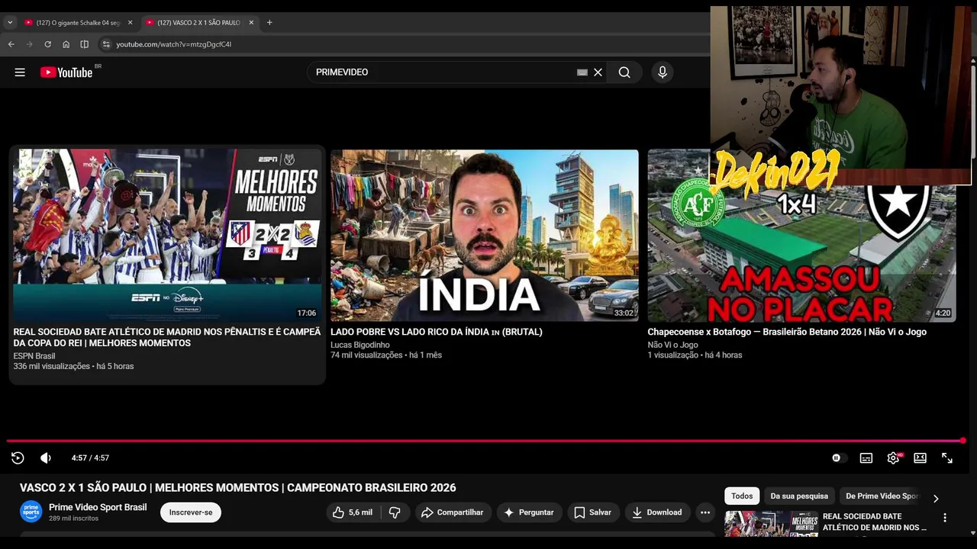Go back in browser history
This screenshot has height=549, width=977.
(11, 44)
